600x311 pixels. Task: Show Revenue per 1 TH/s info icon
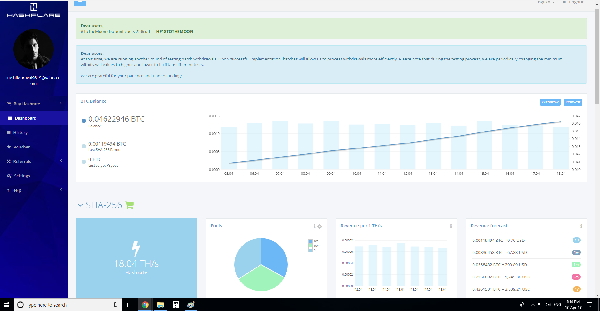(451, 226)
